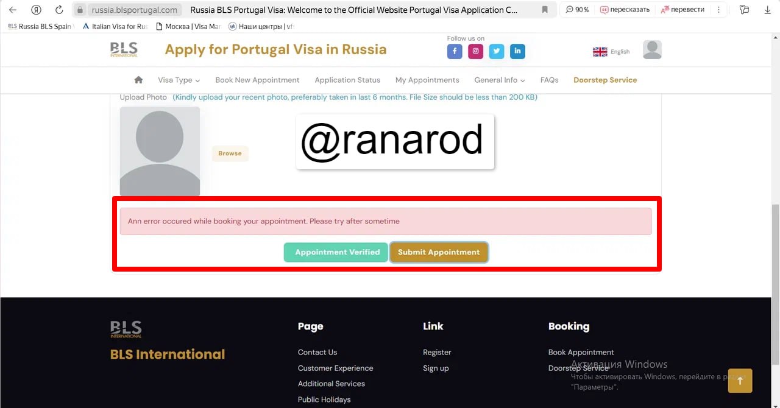Open the Contact Us footer link

[x=317, y=352]
